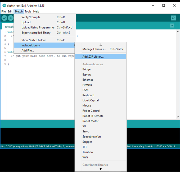The width and height of the screenshot is (180, 172).
Task: Include the Robot Motor library
Action: coord(101,121)
